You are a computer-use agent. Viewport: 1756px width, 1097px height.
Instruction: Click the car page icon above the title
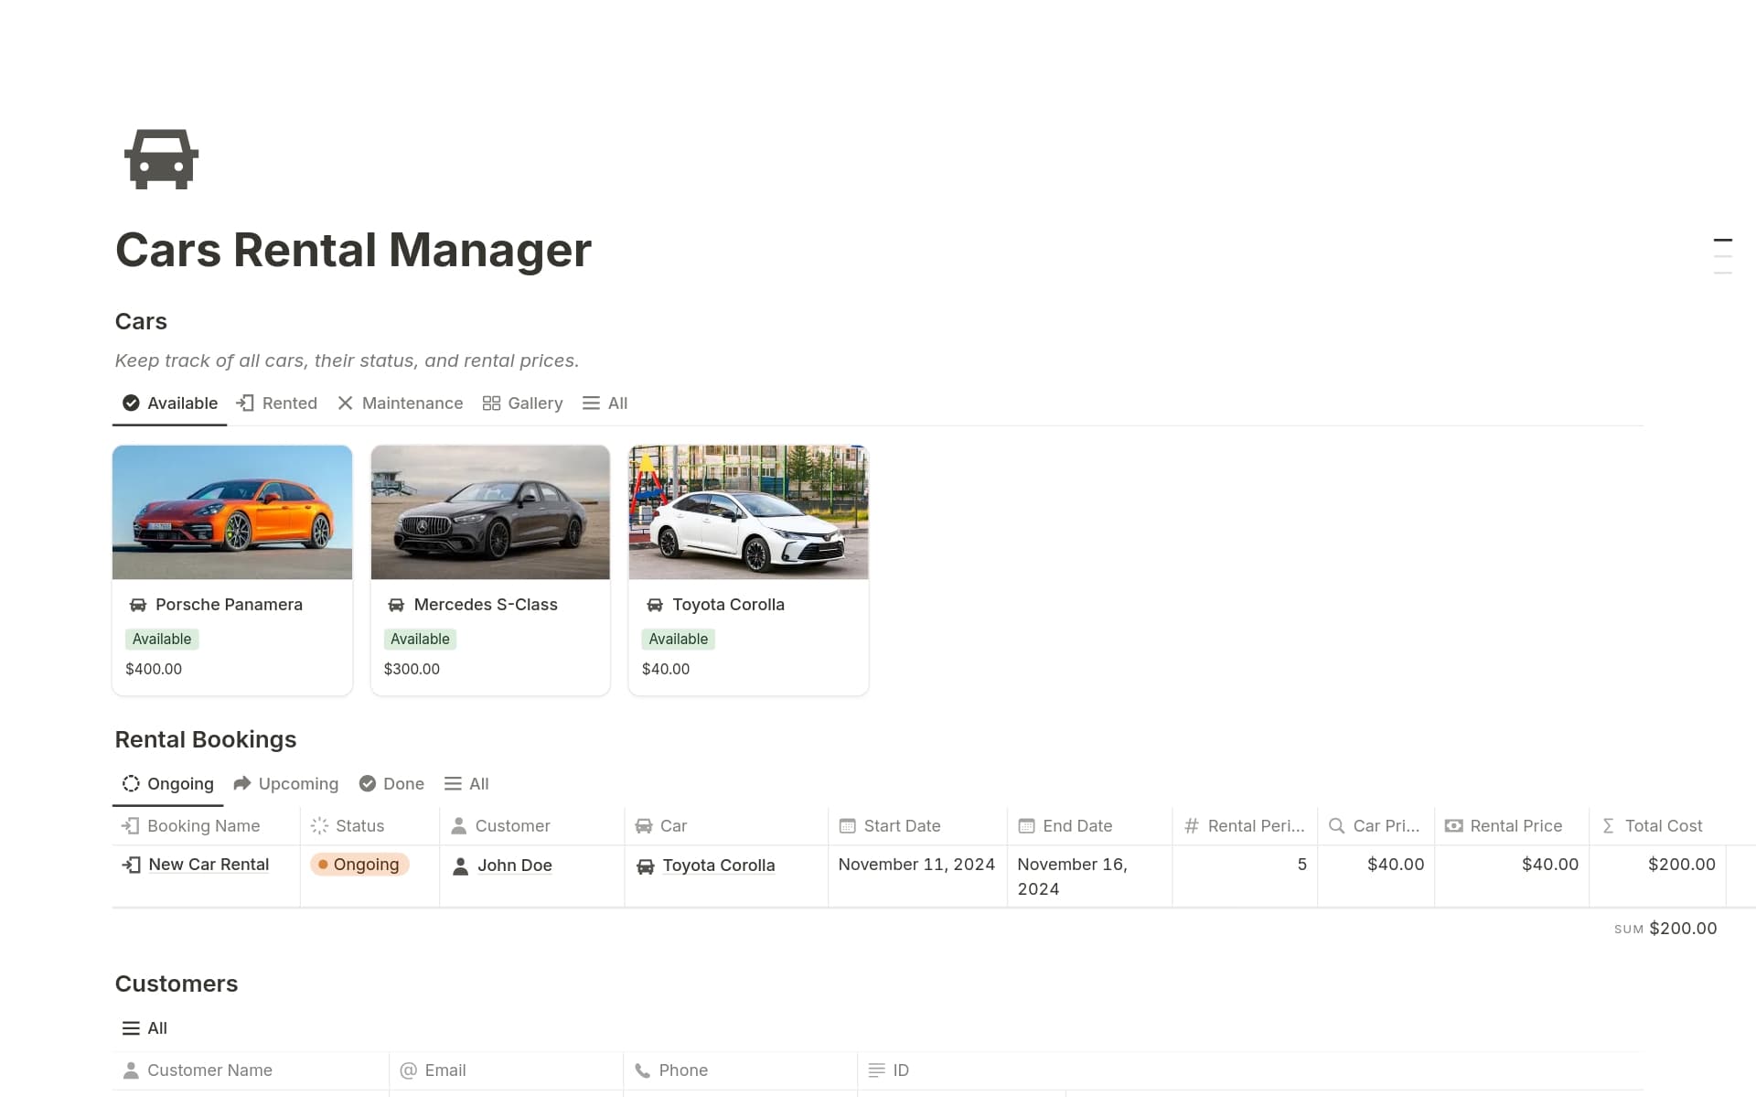pyautogui.click(x=161, y=158)
